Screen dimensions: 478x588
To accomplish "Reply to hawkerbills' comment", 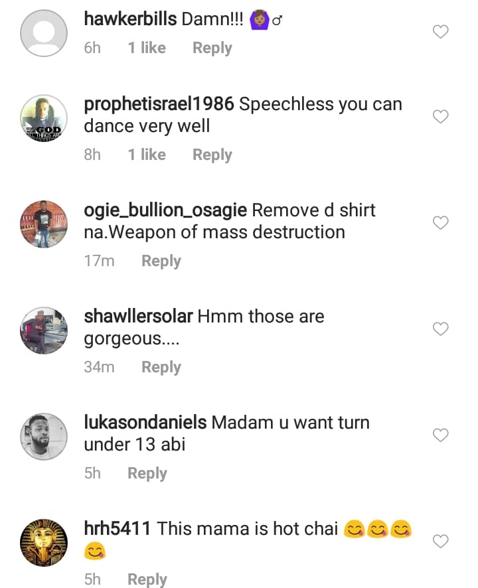I will (x=212, y=48).
